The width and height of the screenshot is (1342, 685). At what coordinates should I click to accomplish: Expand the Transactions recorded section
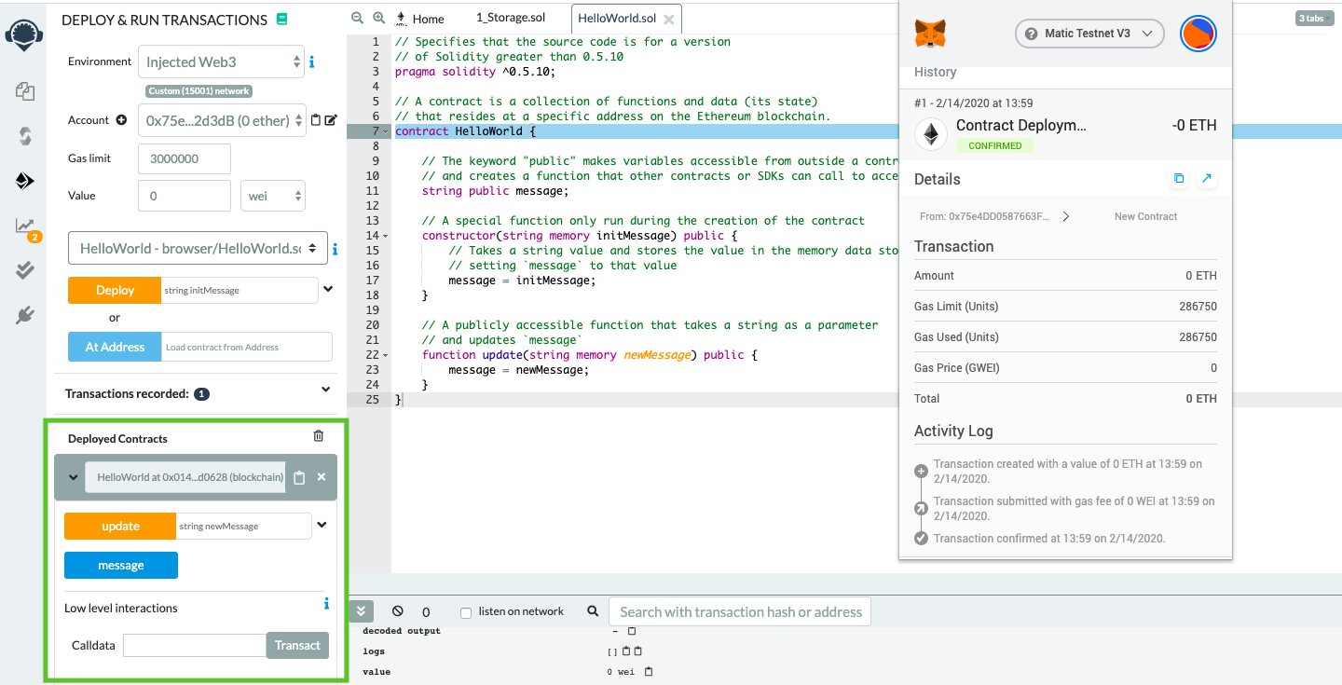[325, 390]
